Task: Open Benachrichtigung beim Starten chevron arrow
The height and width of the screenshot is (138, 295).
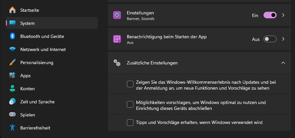Action: (x=283, y=39)
